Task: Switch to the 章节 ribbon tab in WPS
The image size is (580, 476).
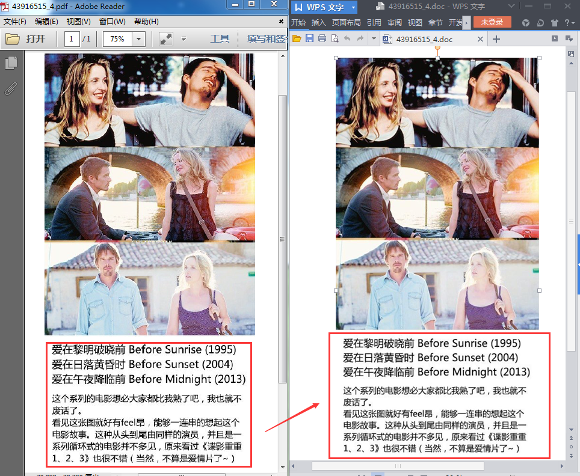Action: pyautogui.click(x=435, y=23)
